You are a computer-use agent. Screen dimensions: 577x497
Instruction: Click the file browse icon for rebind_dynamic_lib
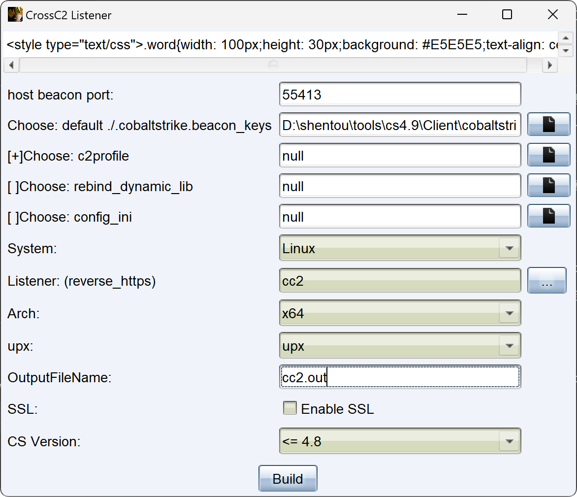click(x=548, y=186)
